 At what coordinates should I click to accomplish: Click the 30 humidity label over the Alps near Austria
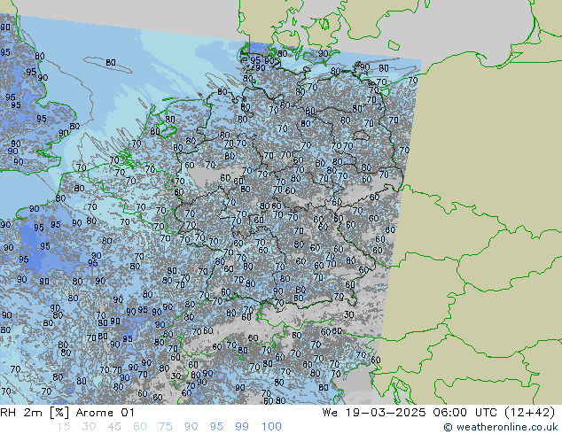coord(348,314)
